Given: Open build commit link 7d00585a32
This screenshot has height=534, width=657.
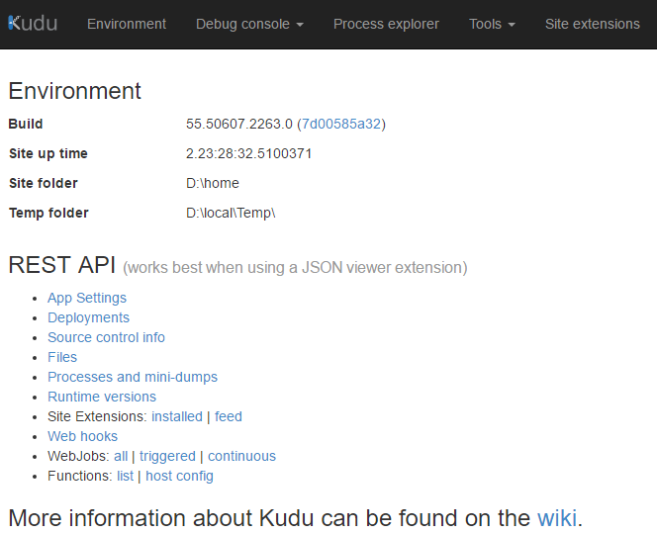Looking at the screenshot, I should (x=341, y=124).
